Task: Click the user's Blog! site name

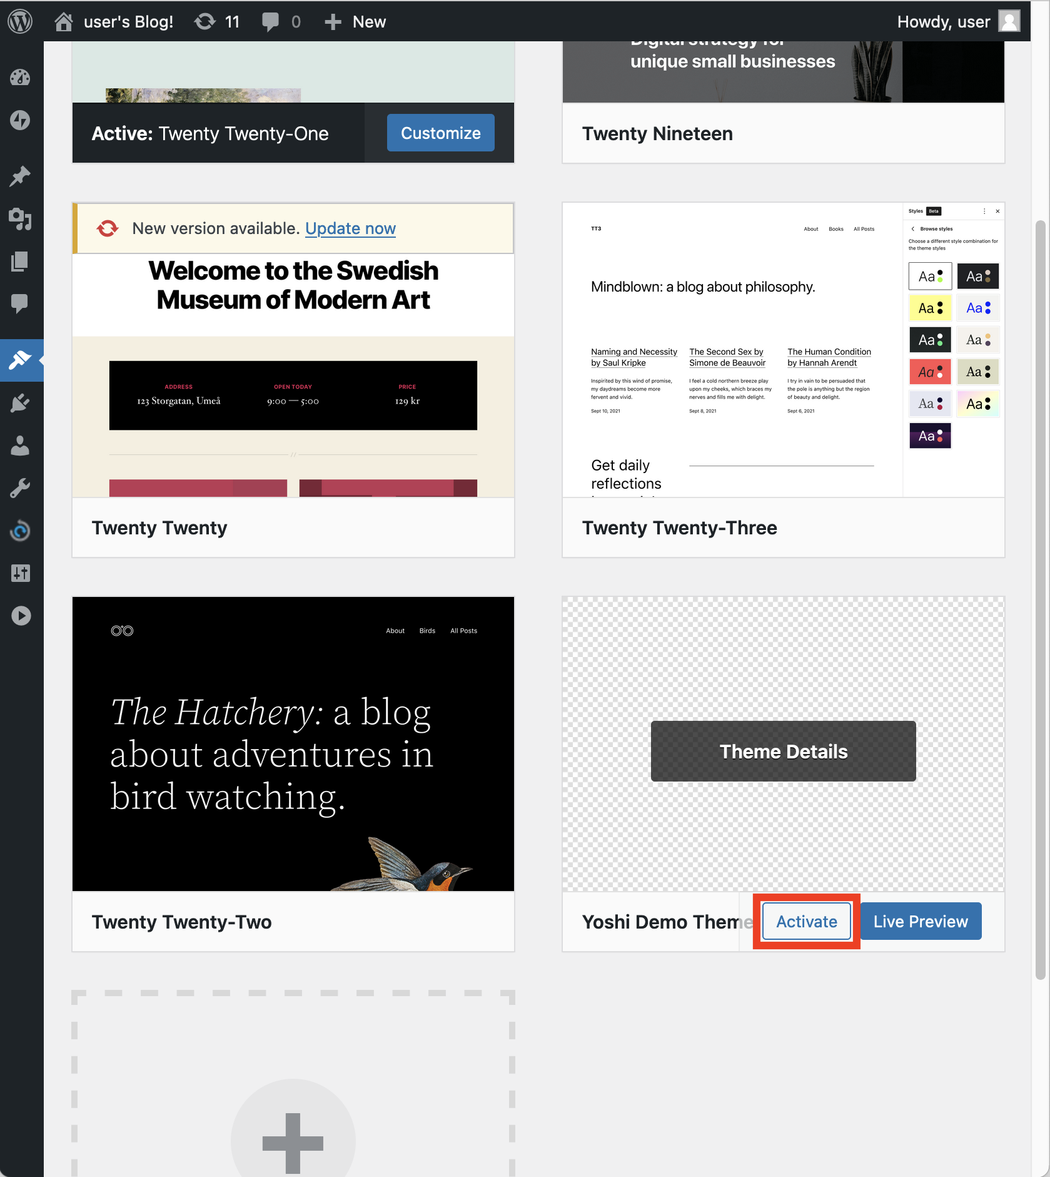Action: coord(128,21)
